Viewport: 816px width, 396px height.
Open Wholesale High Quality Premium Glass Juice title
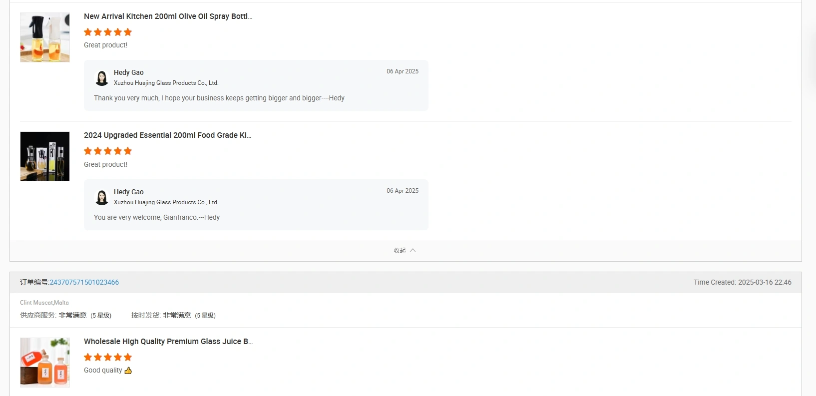point(168,341)
